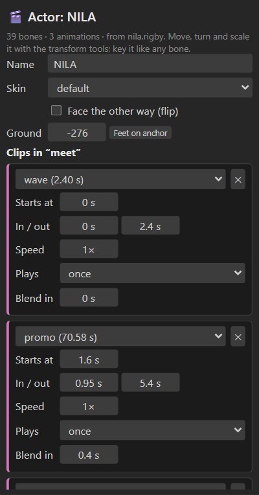Open the promo (70.58 s) clip selector
The height and width of the screenshot is (495, 259).
coord(120,336)
